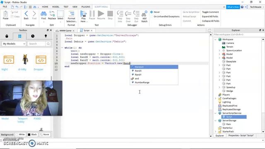The height and width of the screenshot is (149, 265).
Task: Click the share icon near username
Action: tap(246, 7)
